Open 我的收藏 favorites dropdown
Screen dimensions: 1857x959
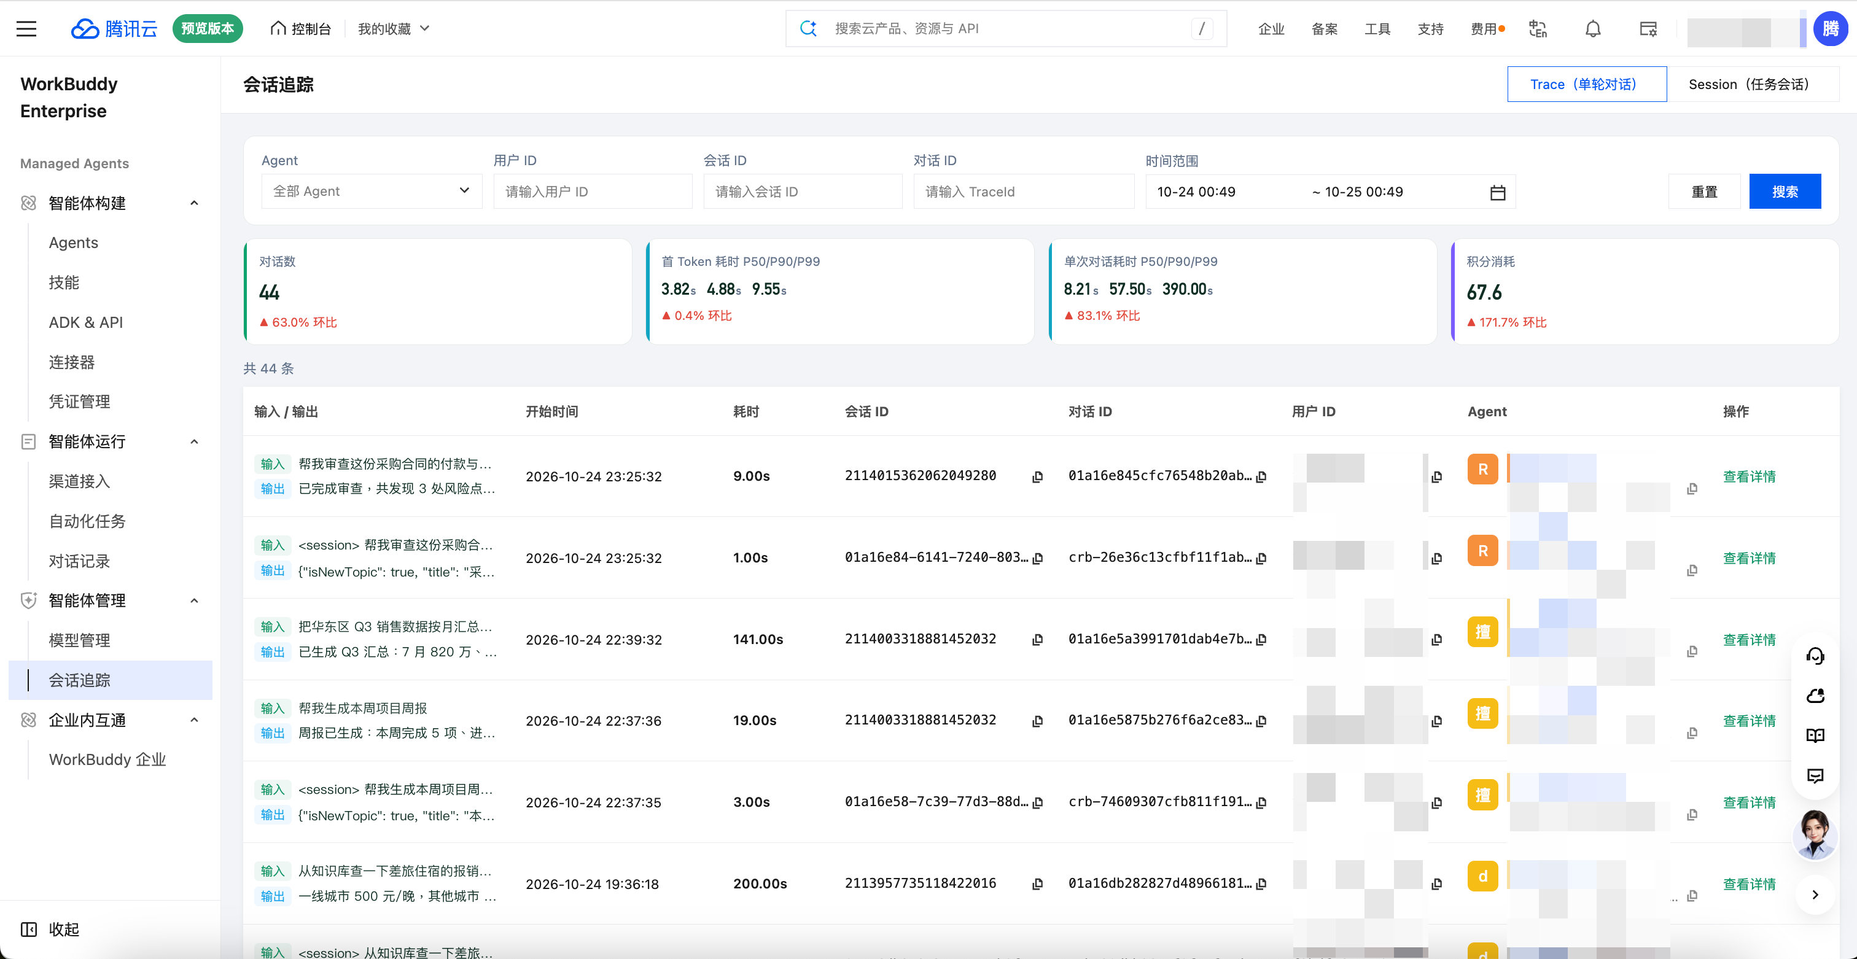pos(394,29)
